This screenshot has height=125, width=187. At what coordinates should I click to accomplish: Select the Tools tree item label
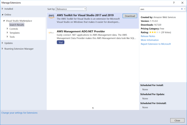pyautogui.click(x=12, y=37)
